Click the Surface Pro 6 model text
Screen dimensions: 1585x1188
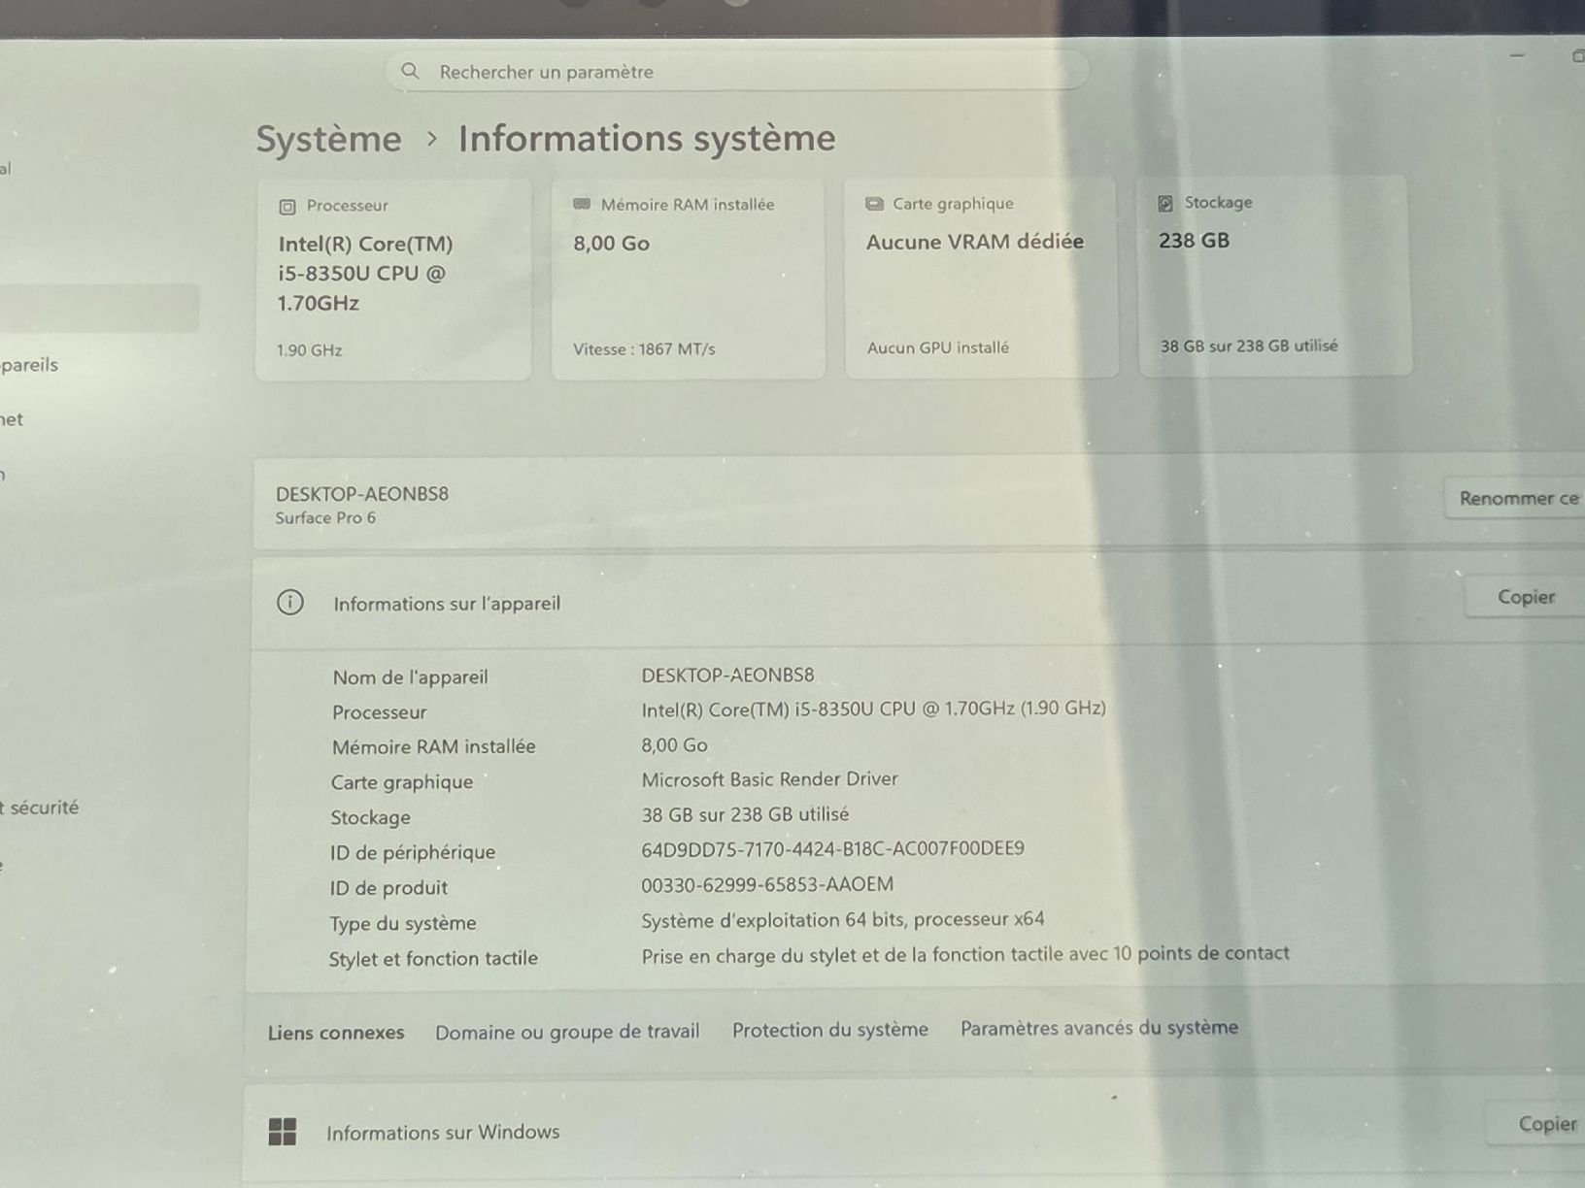[x=325, y=518]
